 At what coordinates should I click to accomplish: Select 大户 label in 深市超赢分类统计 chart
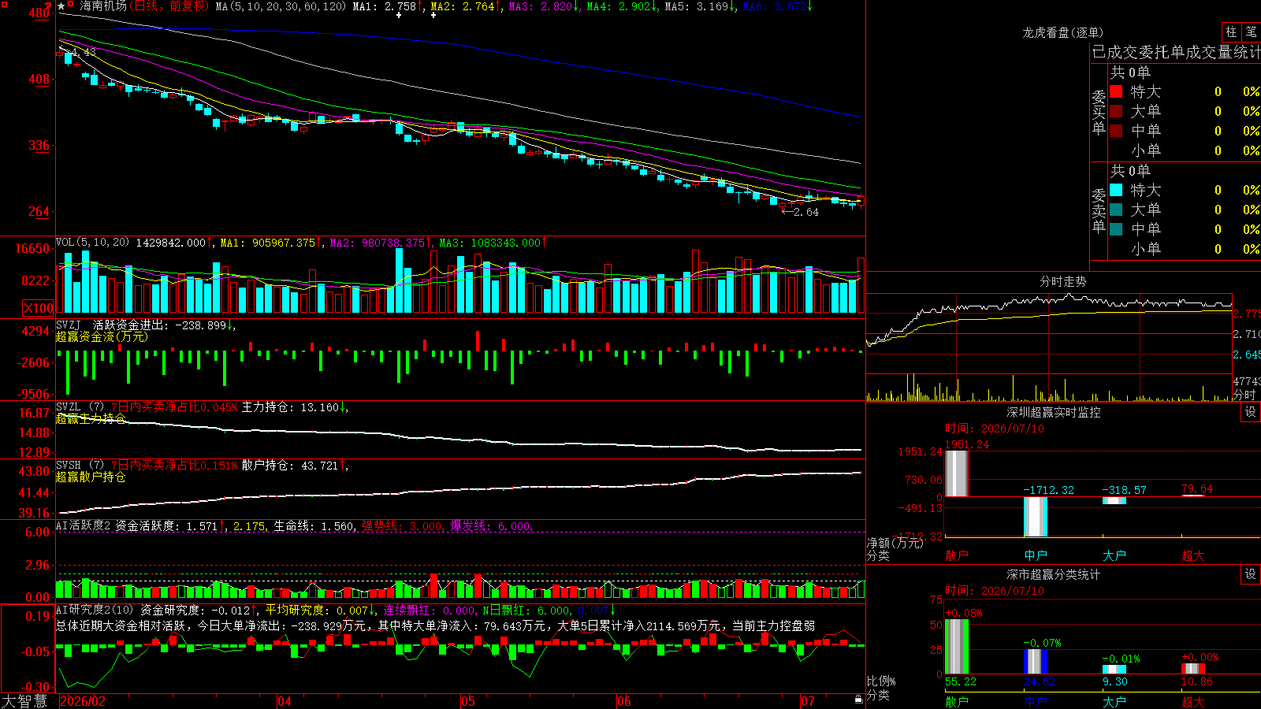(x=1114, y=702)
